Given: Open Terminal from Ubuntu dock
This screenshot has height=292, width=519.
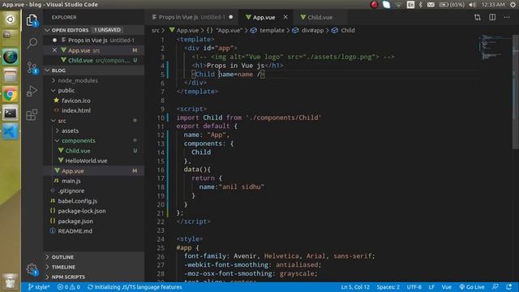Looking at the screenshot, I should tap(11, 114).
